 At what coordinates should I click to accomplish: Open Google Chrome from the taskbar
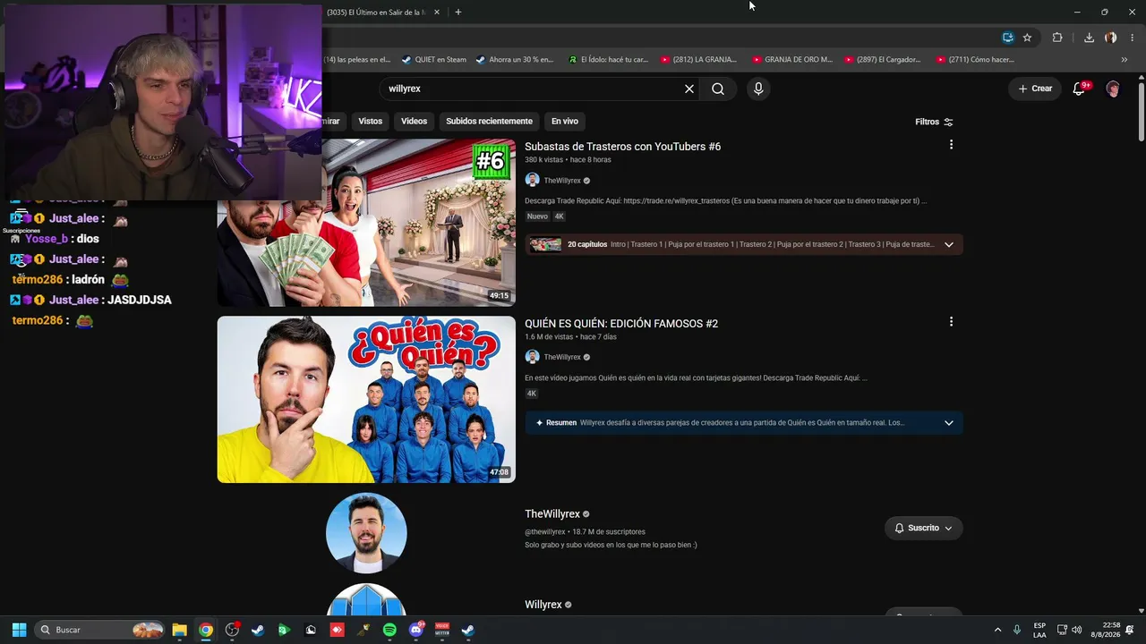[206, 630]
